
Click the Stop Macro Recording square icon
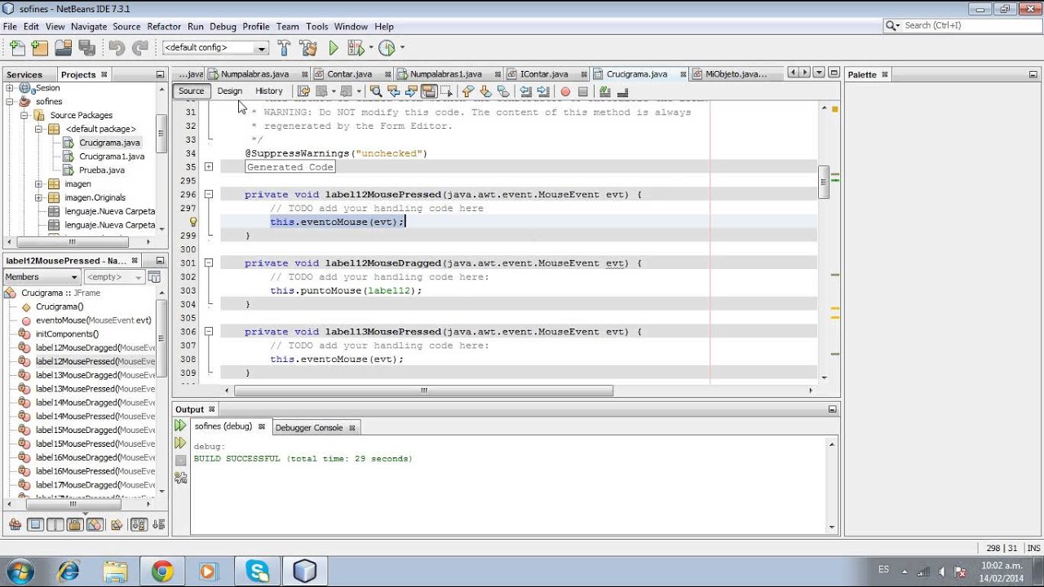click(582, 91)
